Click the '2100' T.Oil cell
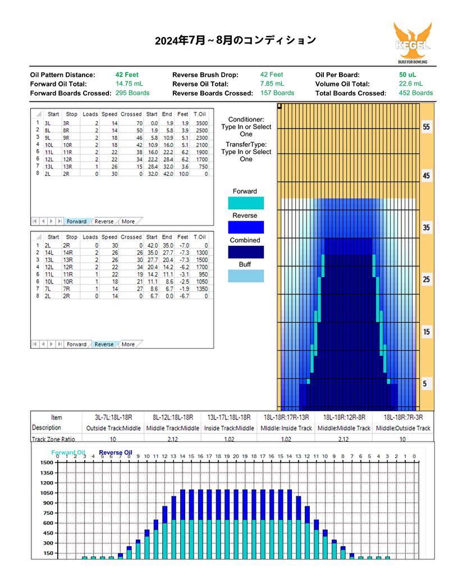This screenshot has width=449, height=581. coord(201,145)
